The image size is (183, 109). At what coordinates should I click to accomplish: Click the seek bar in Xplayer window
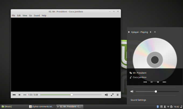(71, 95)
